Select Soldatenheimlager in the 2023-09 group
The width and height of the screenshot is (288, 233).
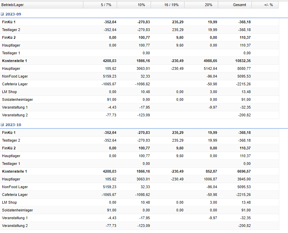coord(17,99)
